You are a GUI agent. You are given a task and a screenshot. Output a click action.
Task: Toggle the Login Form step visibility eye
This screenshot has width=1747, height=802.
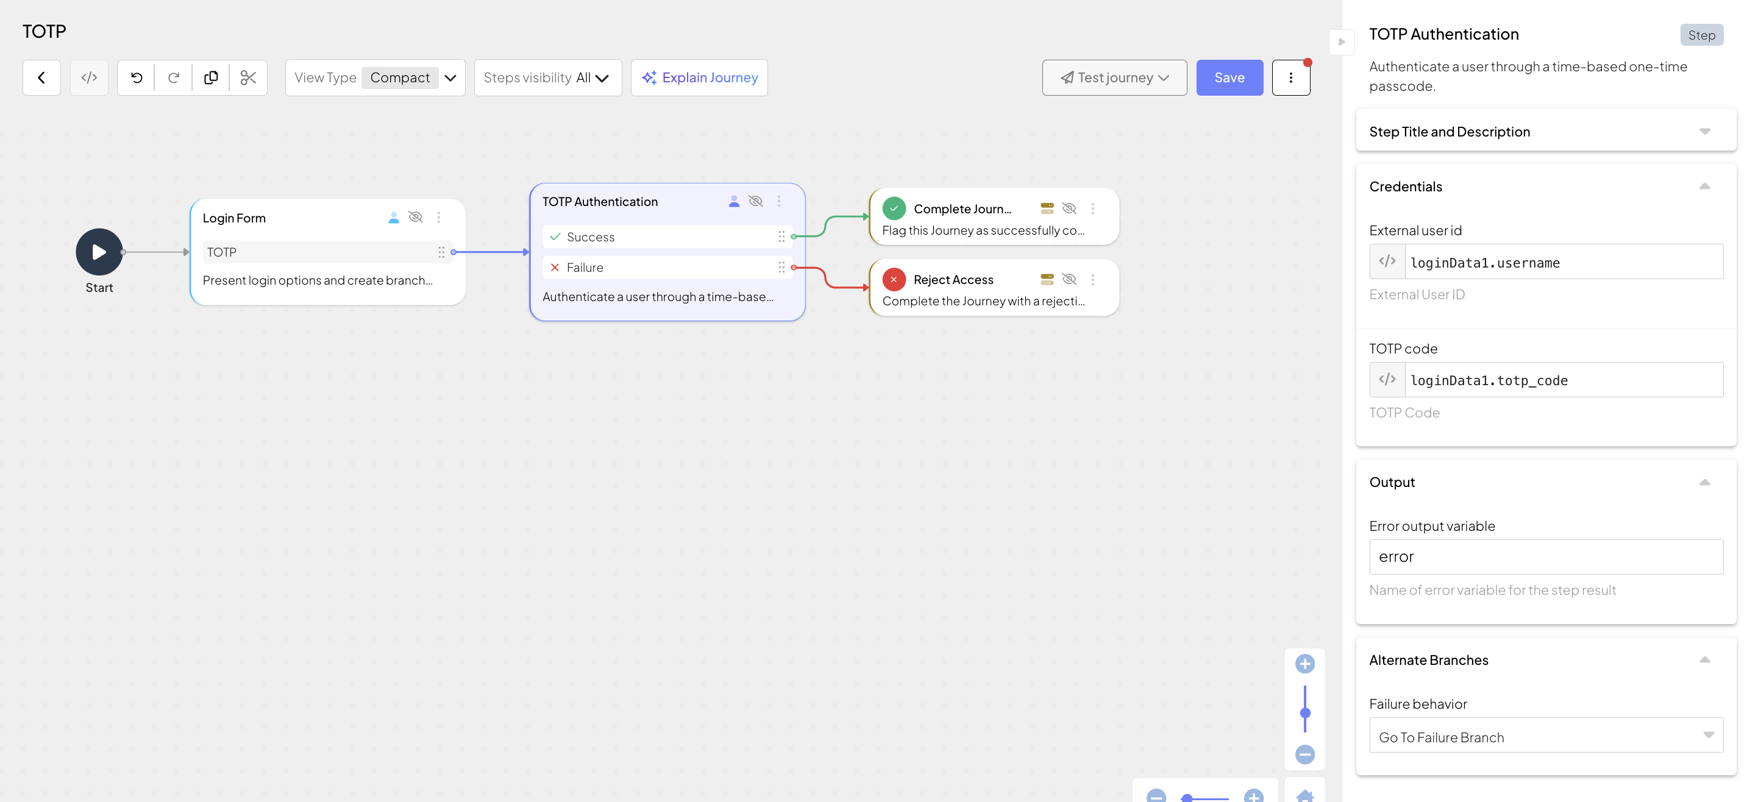coord(416,217)
